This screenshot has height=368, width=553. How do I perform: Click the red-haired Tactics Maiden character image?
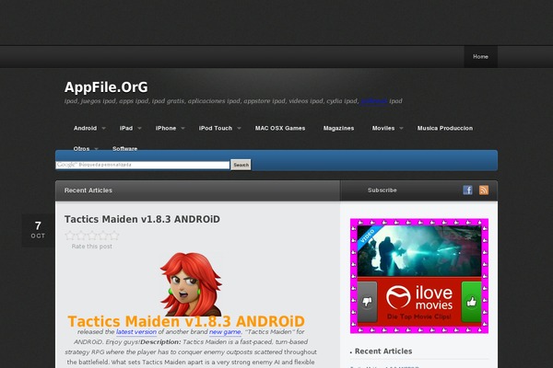(191, 284)
